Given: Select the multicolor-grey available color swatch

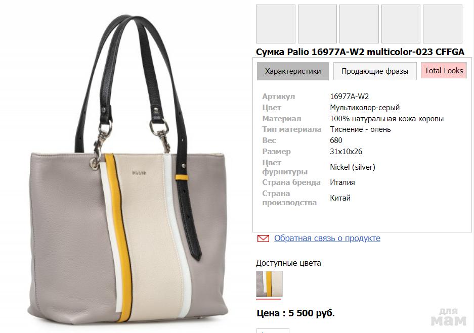Looking at the screenshot, I should pyautogui.click(x=269, y=284).
